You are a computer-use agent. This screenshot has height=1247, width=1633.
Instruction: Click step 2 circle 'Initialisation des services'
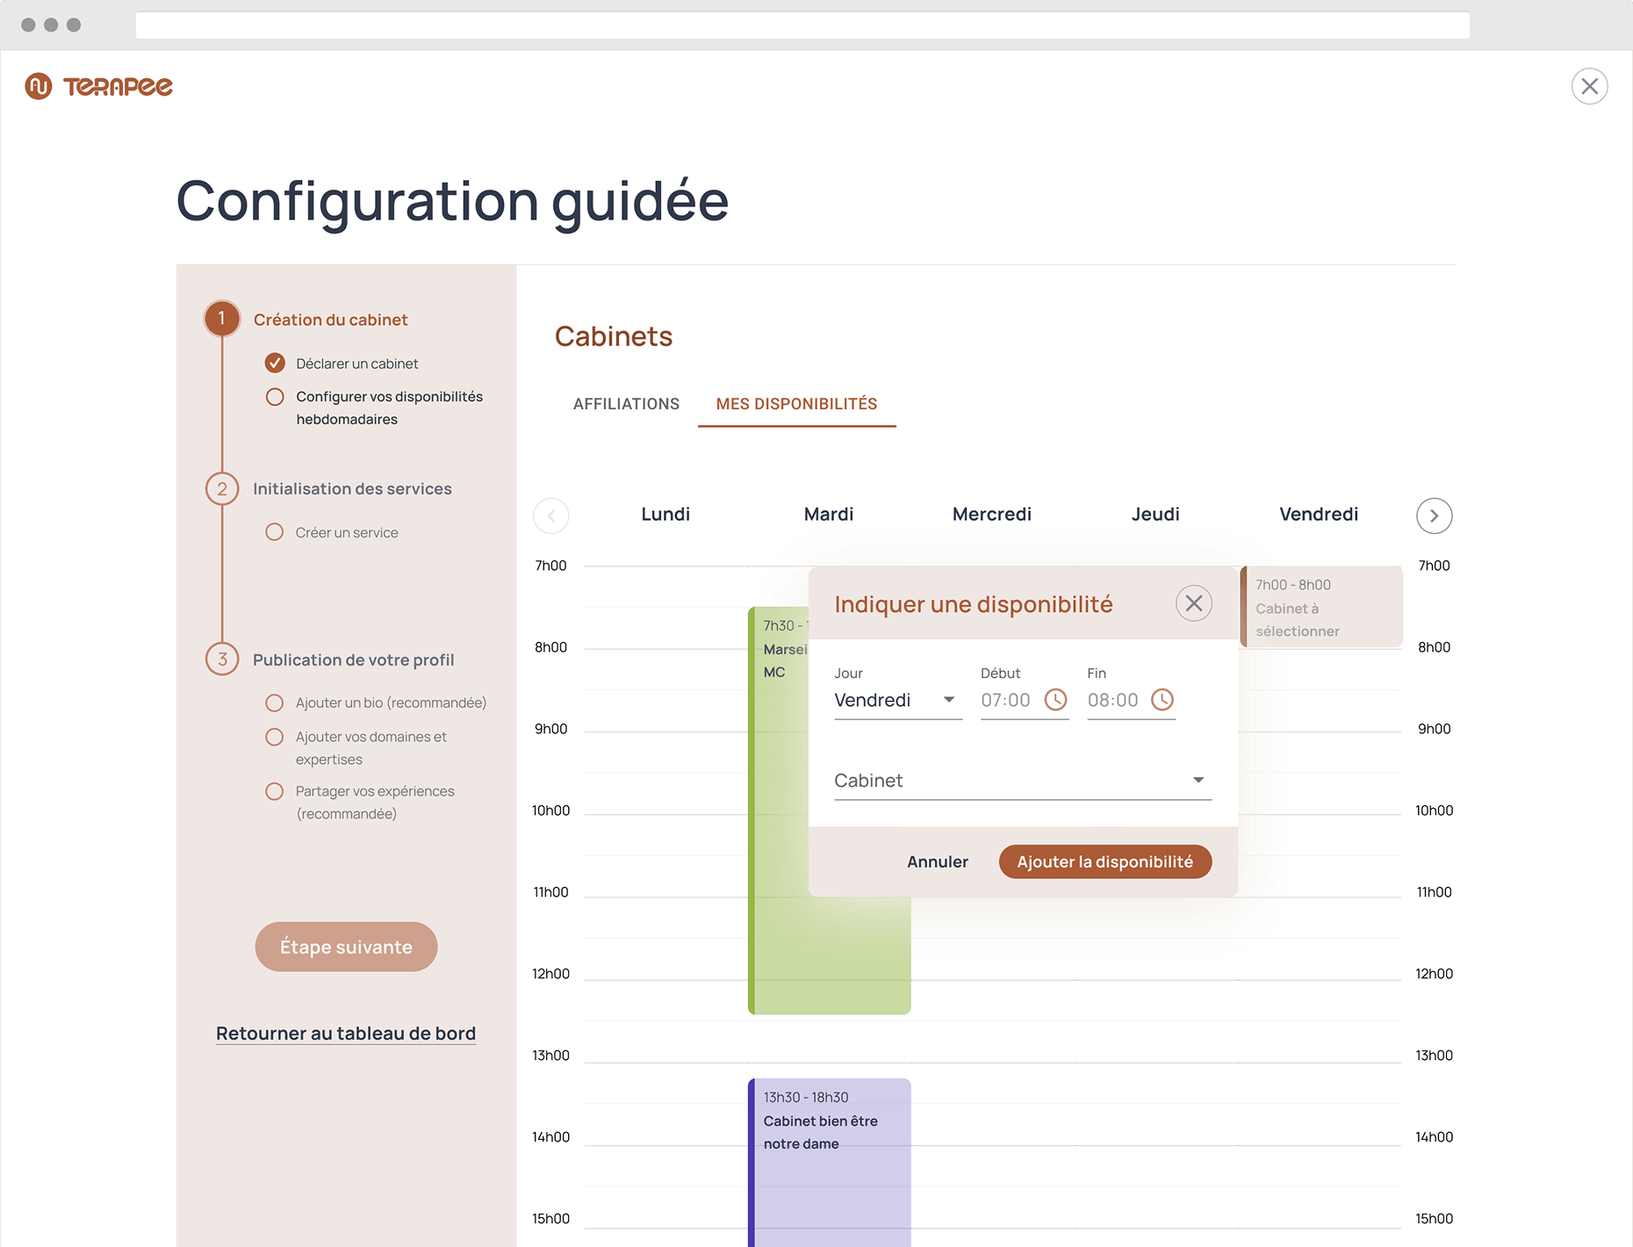[x=222, y=489]
